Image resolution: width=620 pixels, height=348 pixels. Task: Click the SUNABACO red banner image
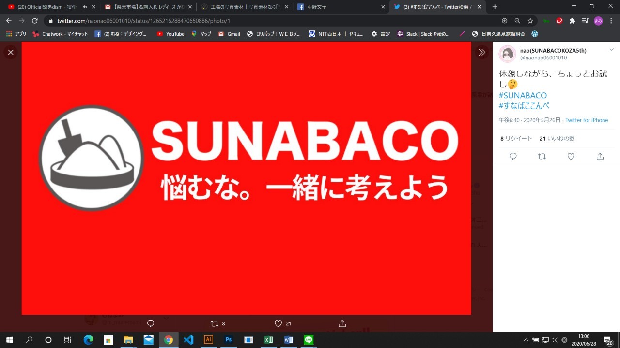click(x=246, y=178)
